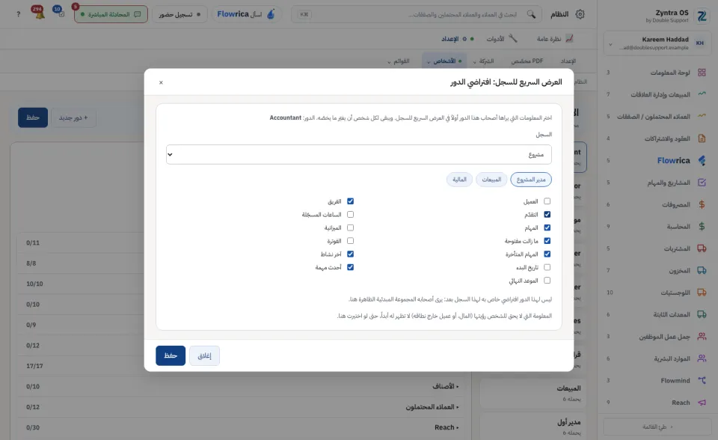Select المالية preset chip
Screen dimensions: 718x440
click(x=459, y=180)
